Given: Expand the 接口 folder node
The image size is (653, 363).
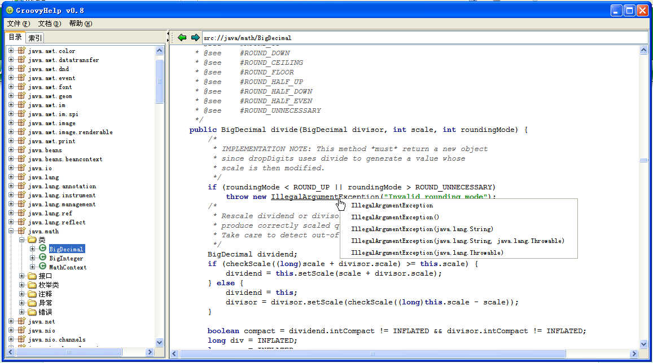Looking at the screenshot, I should pos(21,276).
